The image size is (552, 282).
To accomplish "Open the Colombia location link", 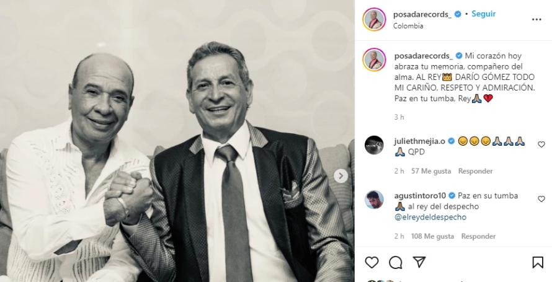I will [x=408, y=26].
